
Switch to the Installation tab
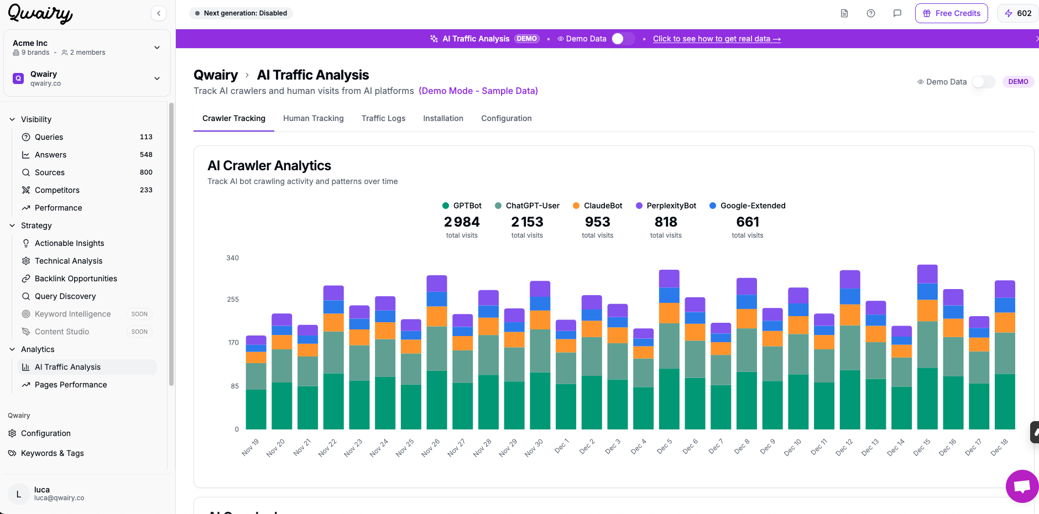[443, 118]
